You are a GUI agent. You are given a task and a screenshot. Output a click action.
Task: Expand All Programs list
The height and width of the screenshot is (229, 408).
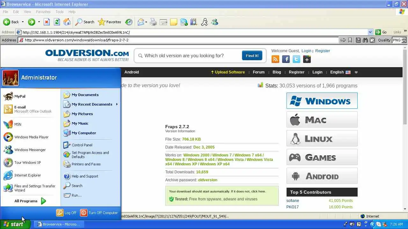(31, 201)
